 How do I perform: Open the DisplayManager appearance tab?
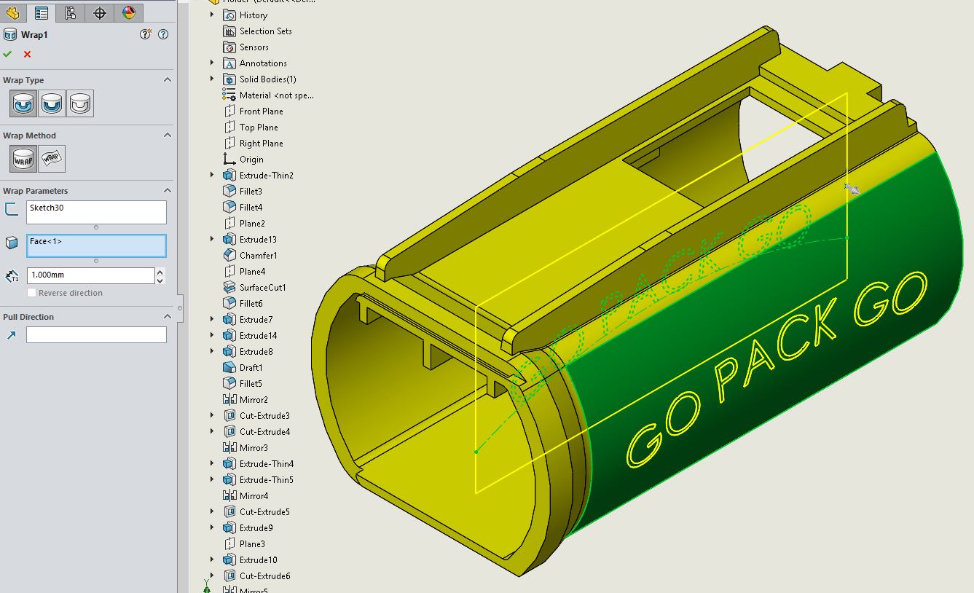pyautogui.click(x=128, y=12)
